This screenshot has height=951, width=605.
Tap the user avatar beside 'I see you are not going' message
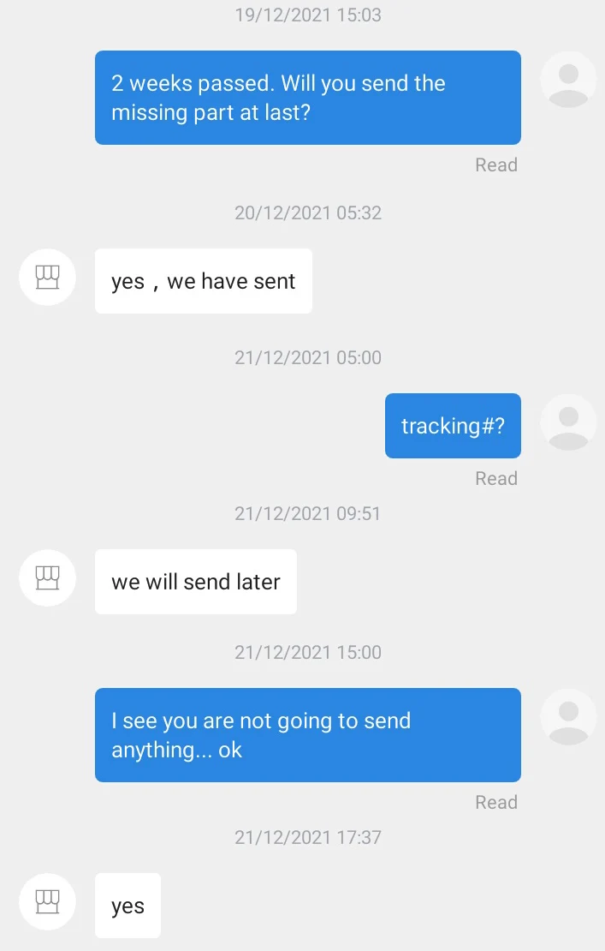[568, 717]
